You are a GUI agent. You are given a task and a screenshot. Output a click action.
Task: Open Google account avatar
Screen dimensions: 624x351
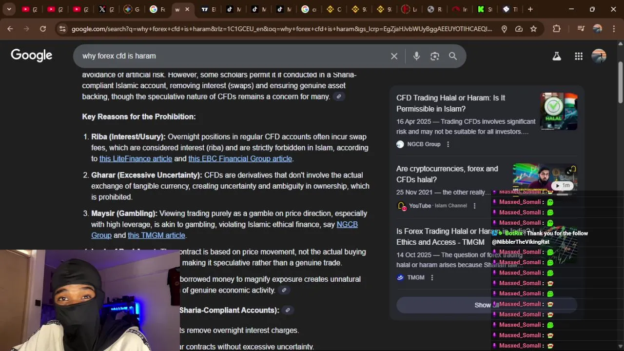[599, 56]
